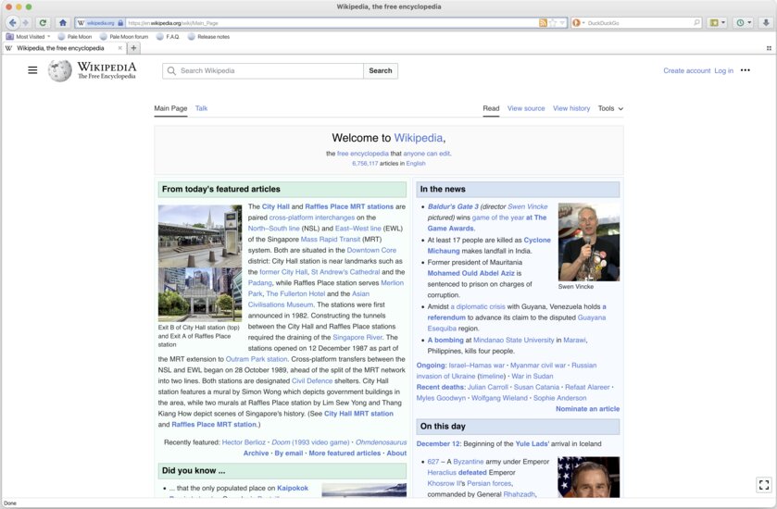Click the forward navigation arrow

pos(26,23)
